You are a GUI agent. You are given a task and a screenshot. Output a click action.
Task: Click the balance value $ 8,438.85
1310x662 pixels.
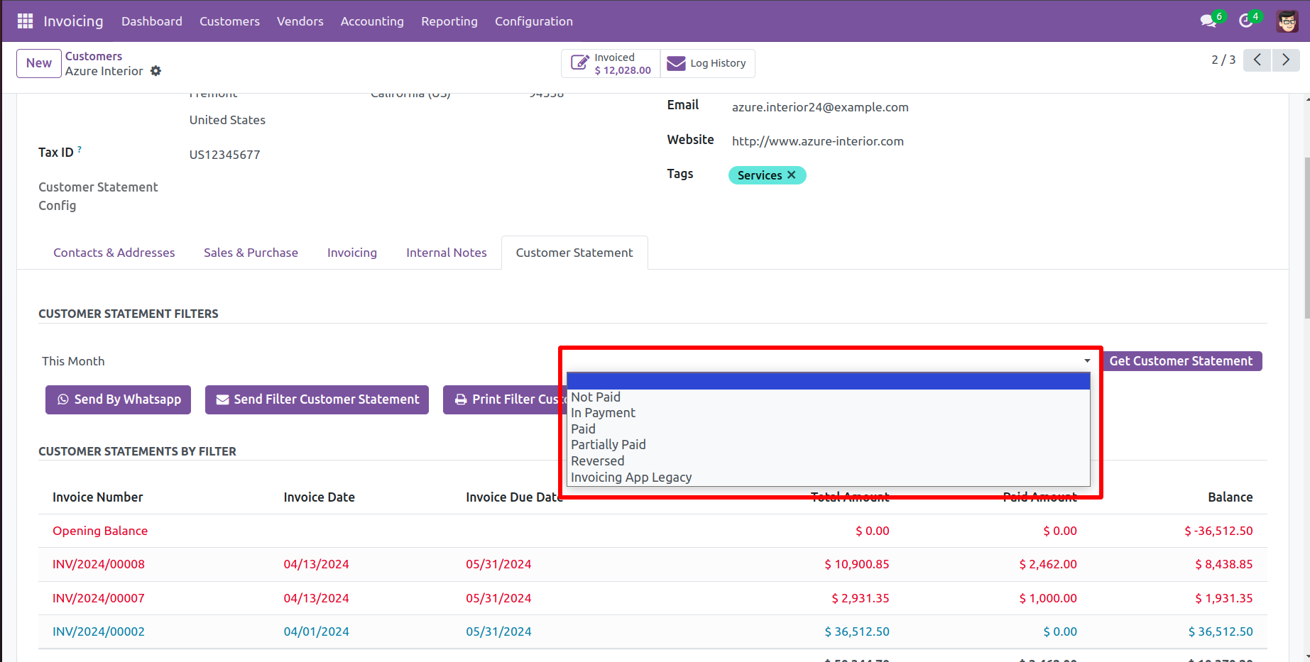(1224, 564)
